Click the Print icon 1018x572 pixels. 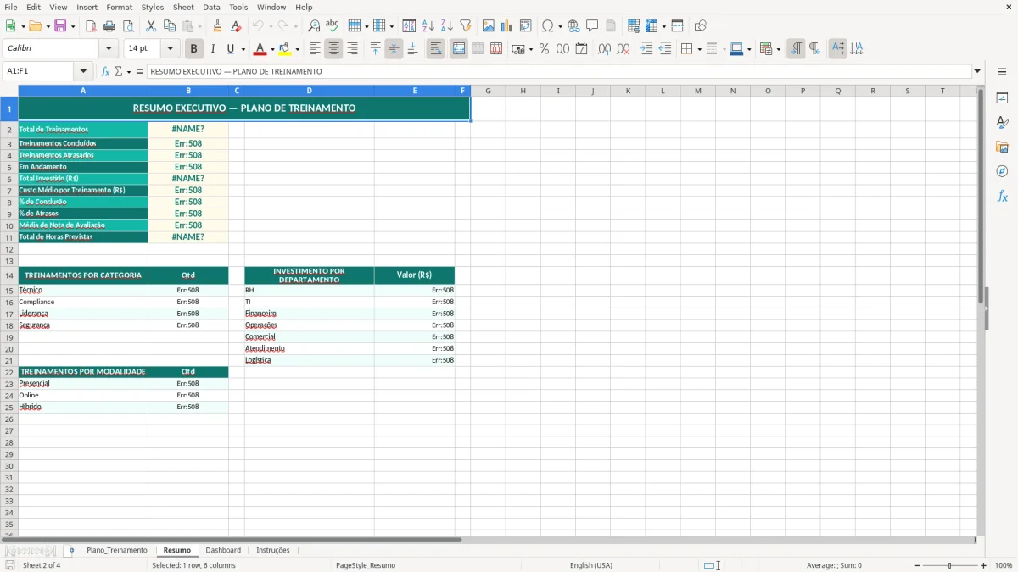click(x=109, y=26)
